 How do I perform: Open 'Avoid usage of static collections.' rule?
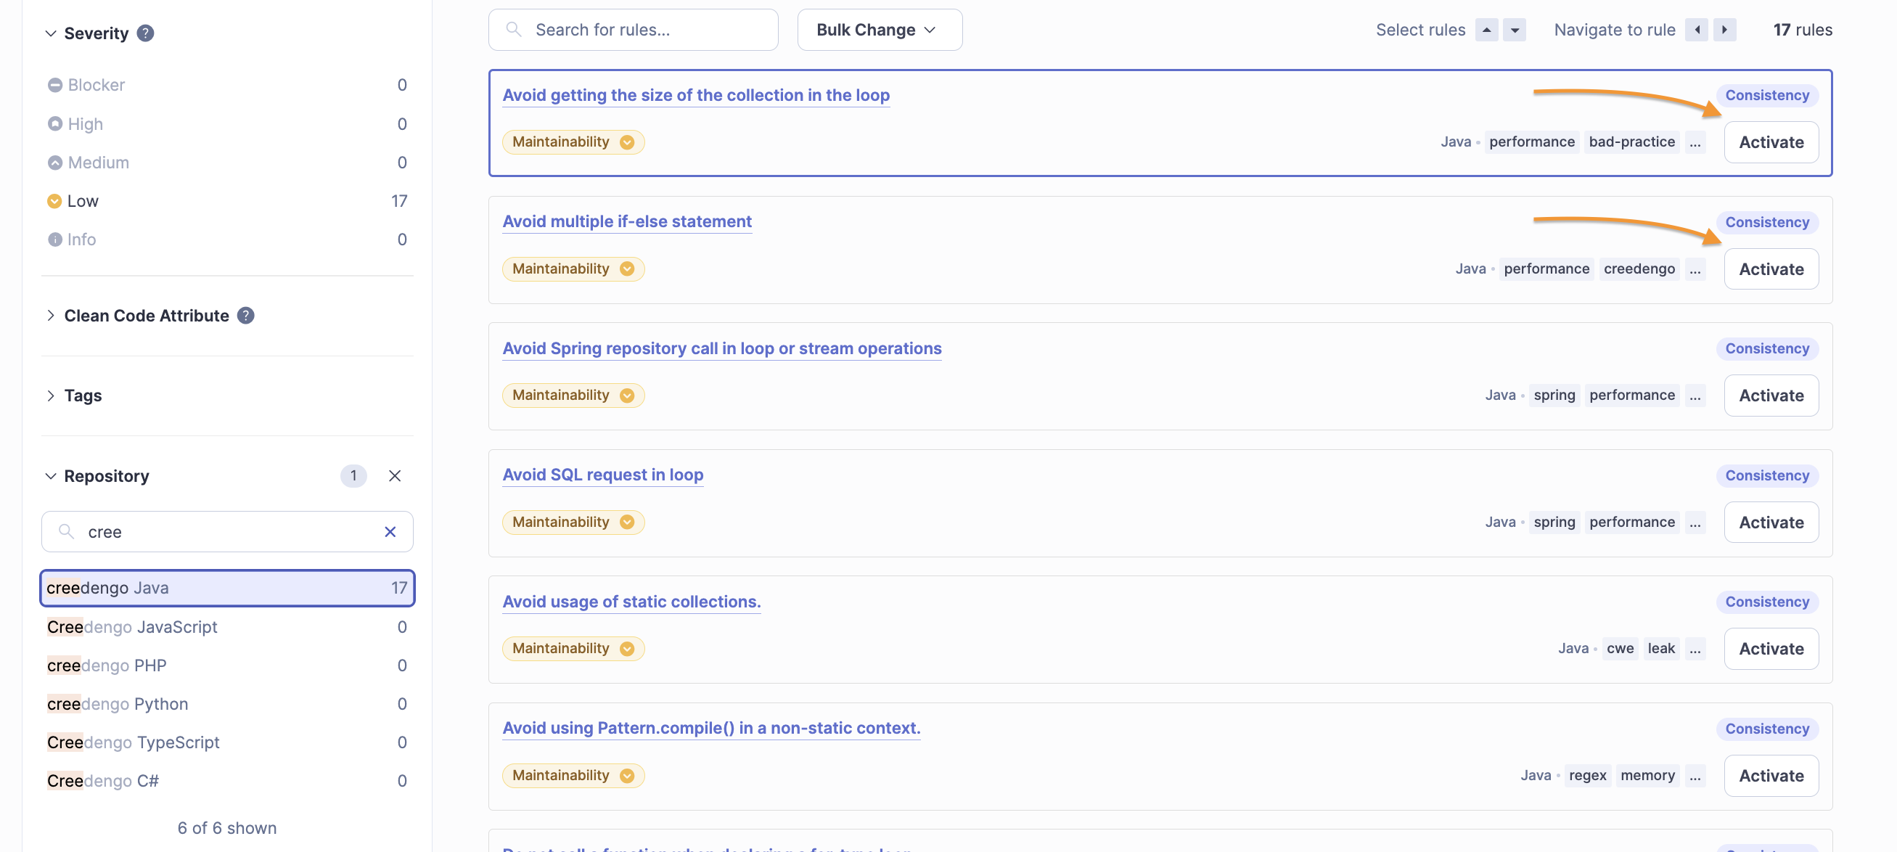pyautogui.click(x=632, y=602)
